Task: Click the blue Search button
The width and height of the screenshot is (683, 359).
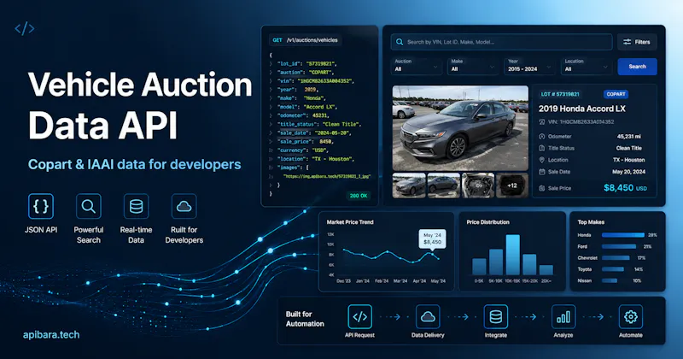Action: click(x=637, y=67)
